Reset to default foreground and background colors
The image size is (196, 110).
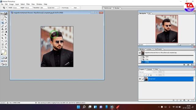pos(2,54)
